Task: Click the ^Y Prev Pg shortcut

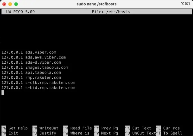Action: point(106,128)
